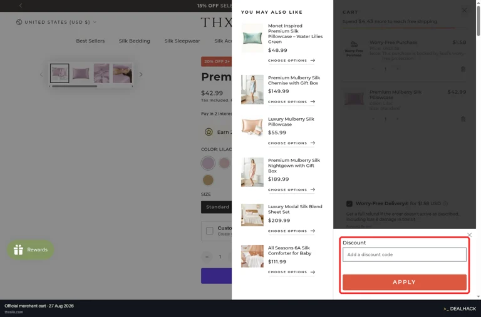Remove Worry-Free Purchase with trash icon
481x317 pixels.
pos(463,69)
